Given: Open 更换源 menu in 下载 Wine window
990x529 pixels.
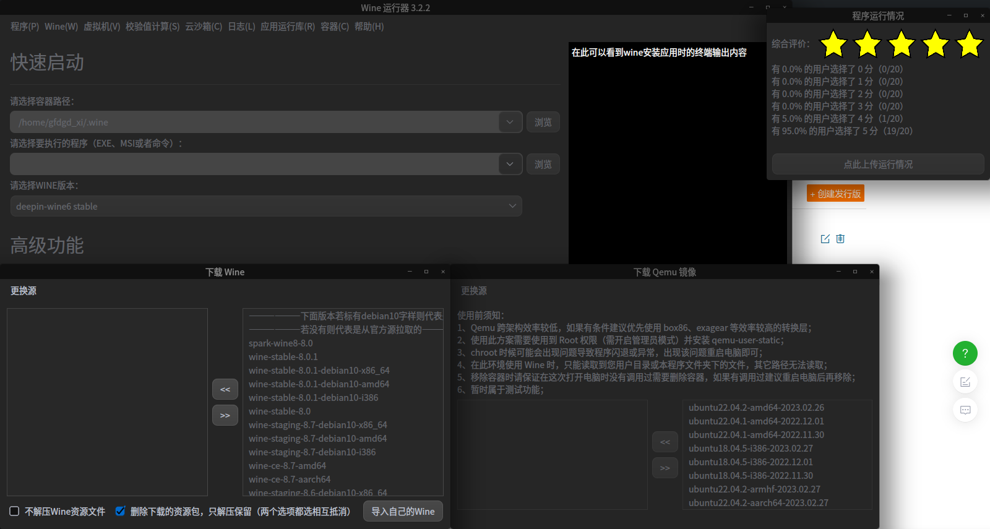Looking at the screenshot, I should [24, 291].
